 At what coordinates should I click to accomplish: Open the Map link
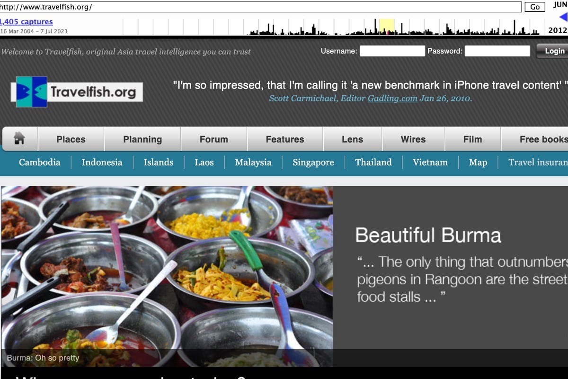478,162
